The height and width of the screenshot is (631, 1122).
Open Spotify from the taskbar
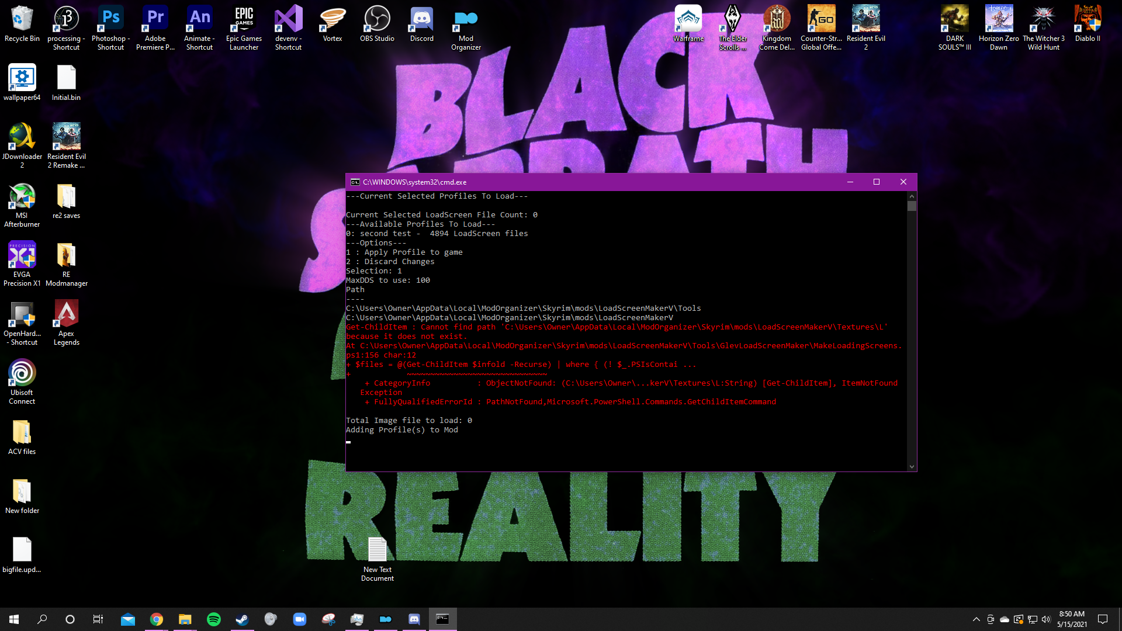(x=214, y=619)
